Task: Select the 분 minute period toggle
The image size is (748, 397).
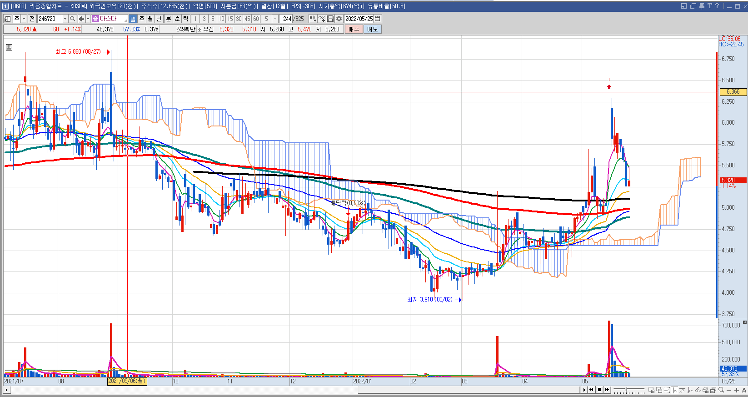Action: tap(168, 19)
